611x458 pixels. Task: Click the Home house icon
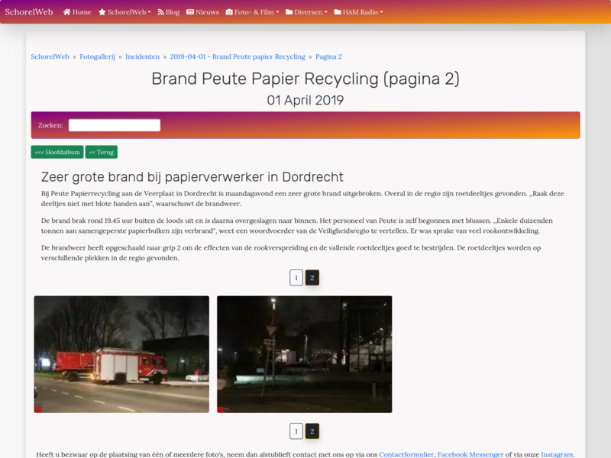click(66, 12)
